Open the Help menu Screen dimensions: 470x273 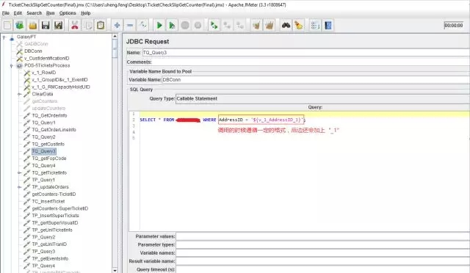[x=86, y=13]
